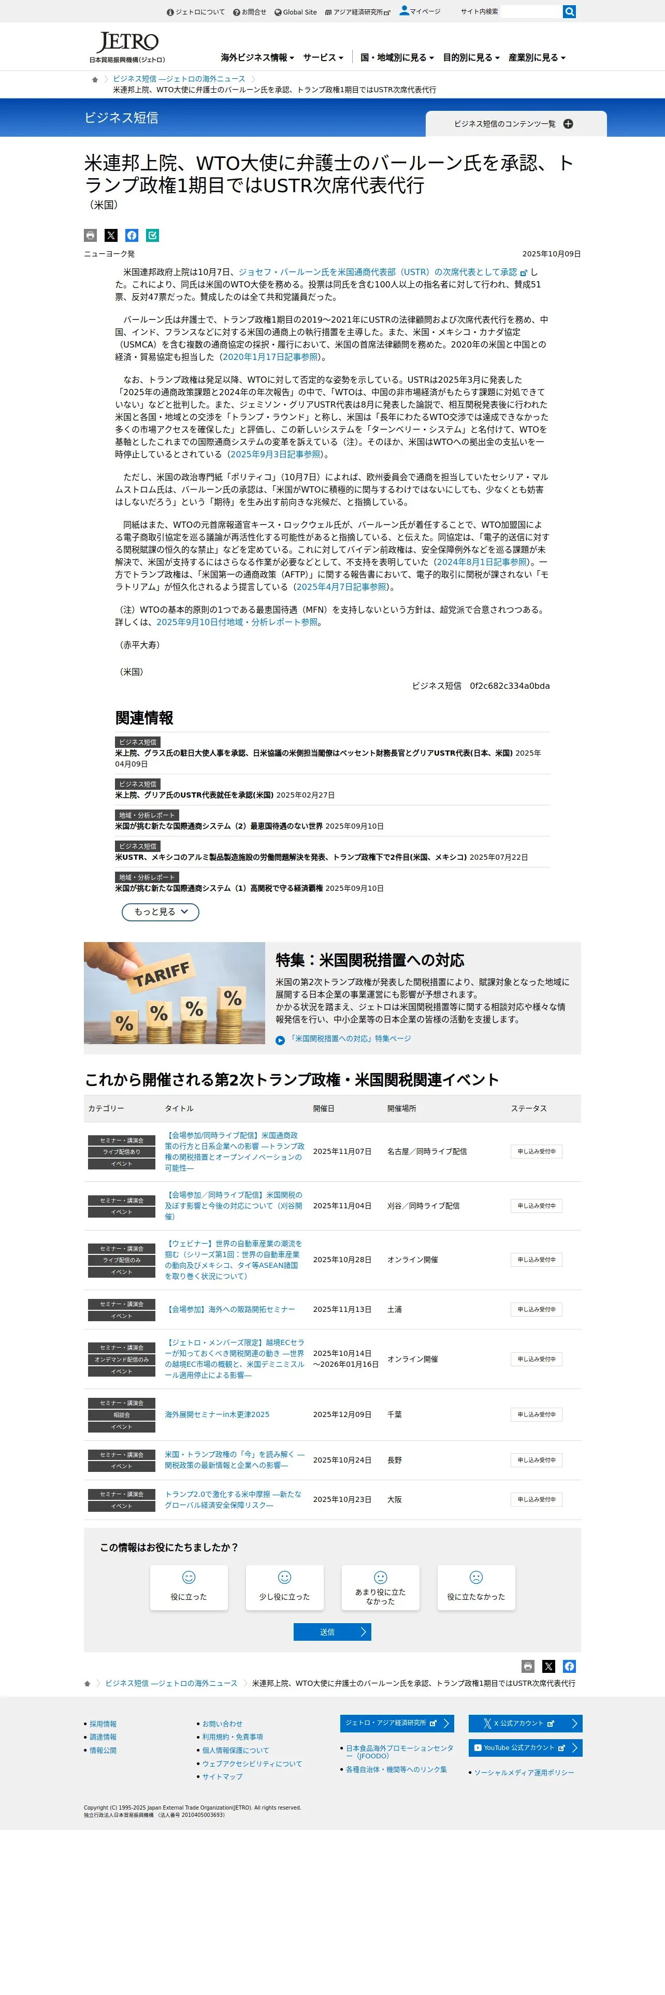Expand the サービス menu
The image size is (665, 1995).
point(323,57)
